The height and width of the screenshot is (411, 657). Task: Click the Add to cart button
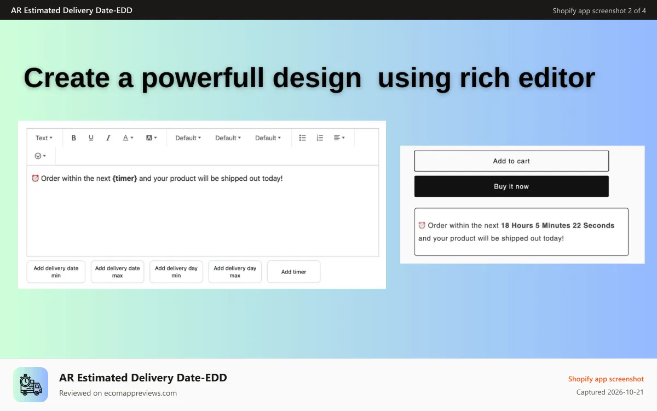[511, 161]
